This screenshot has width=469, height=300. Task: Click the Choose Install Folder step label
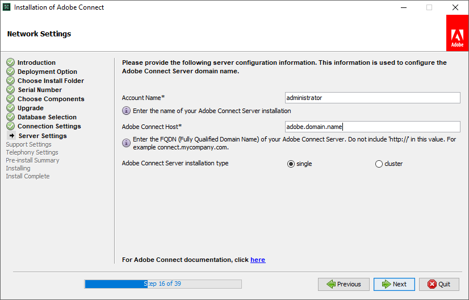[x=51, y=81]
